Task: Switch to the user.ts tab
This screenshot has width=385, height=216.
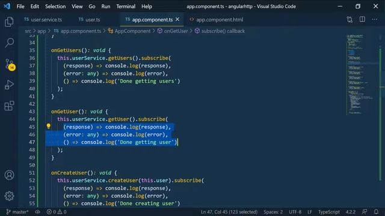Action: coord(90,20)
